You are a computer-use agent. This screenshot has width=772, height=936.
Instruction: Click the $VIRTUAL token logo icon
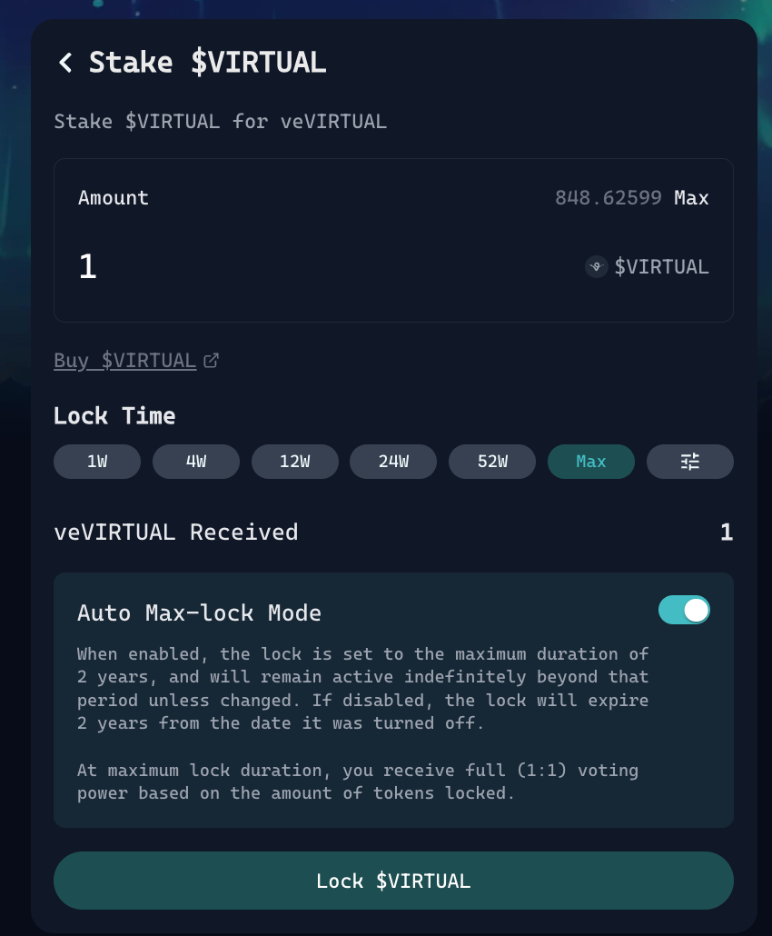pos(596,267)
